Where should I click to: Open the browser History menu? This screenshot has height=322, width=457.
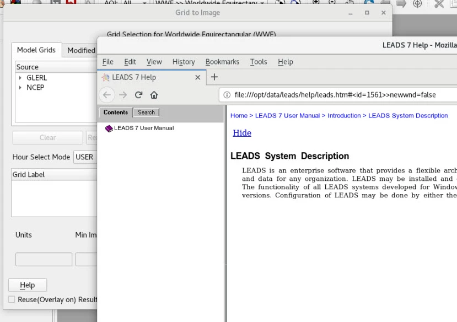tap(184, 62)
